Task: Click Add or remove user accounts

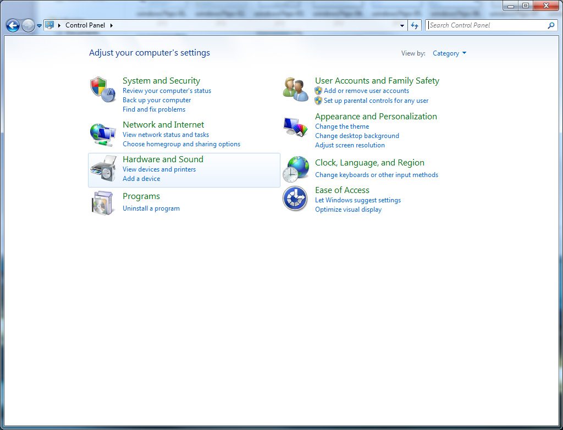Action: click(367, 91)
